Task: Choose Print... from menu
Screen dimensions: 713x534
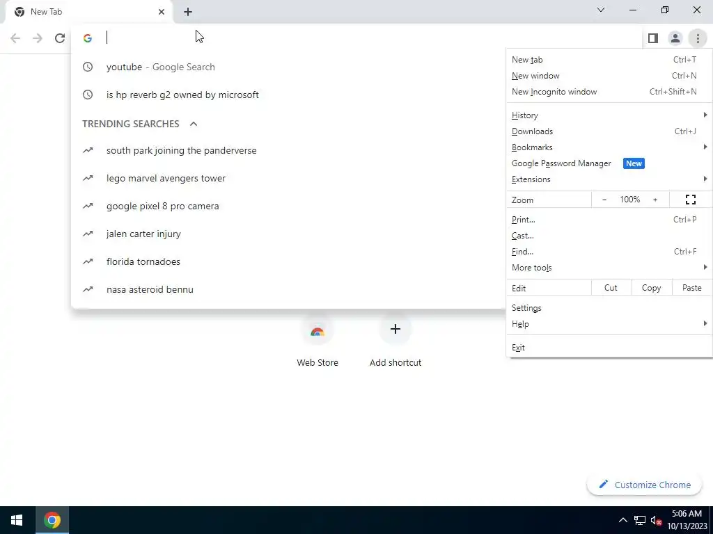Action: (609, 219)
